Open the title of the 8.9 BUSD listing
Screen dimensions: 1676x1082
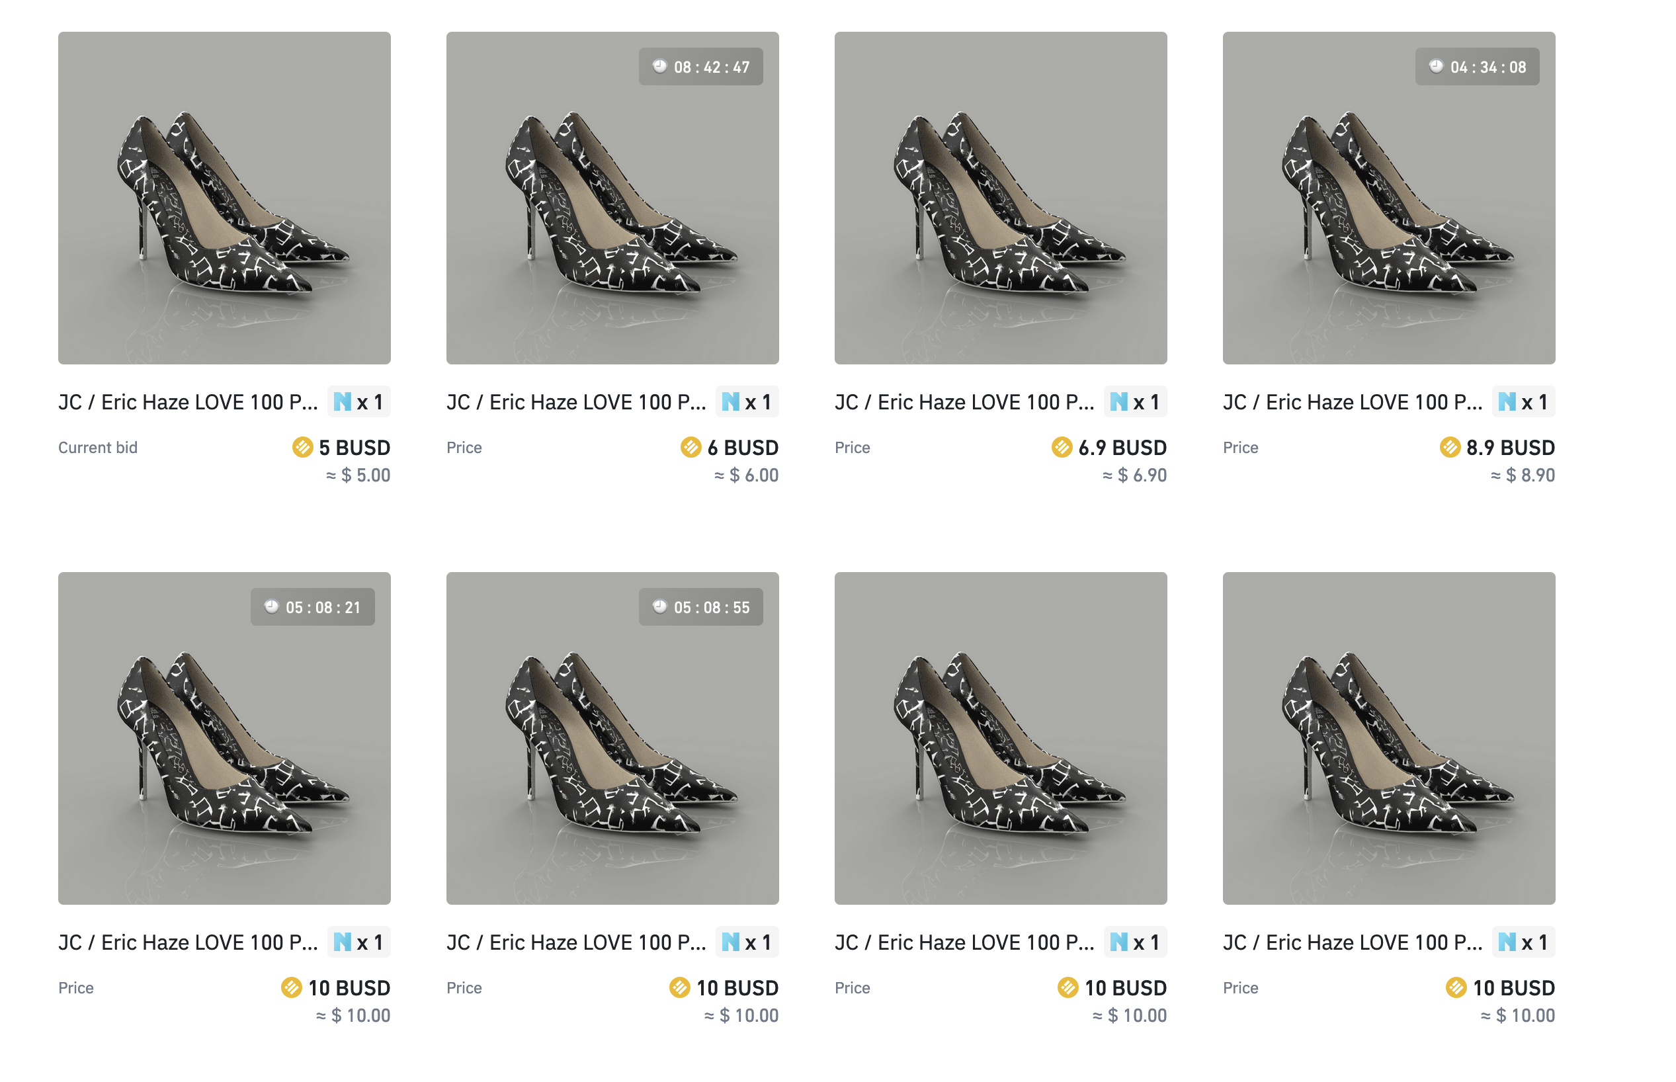(x=1353, y=403)
